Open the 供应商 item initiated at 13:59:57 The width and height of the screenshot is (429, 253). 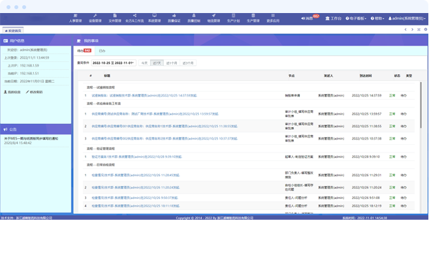point(155,114)
